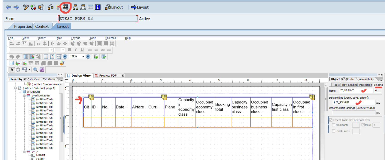The width and height of the screenshot is (385, 160).
Task: Switch to the Accessibility palette tab
Action: pos(366,79)
